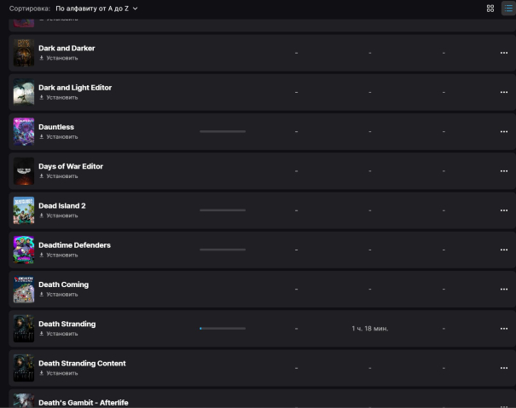
Task: Open more options for Days of War Editor
Action: (503, 171)
